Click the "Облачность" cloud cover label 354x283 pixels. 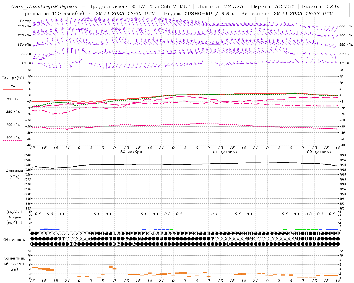[x=14, y=240]
